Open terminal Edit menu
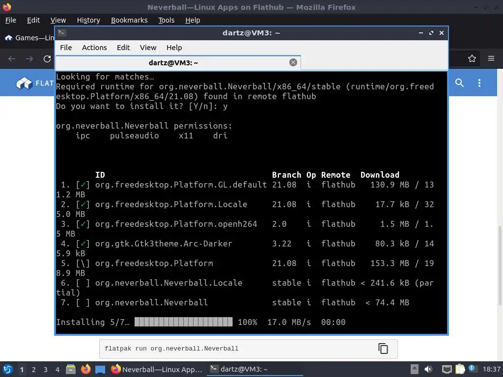503x377 pixels. (x=123, y=48)
